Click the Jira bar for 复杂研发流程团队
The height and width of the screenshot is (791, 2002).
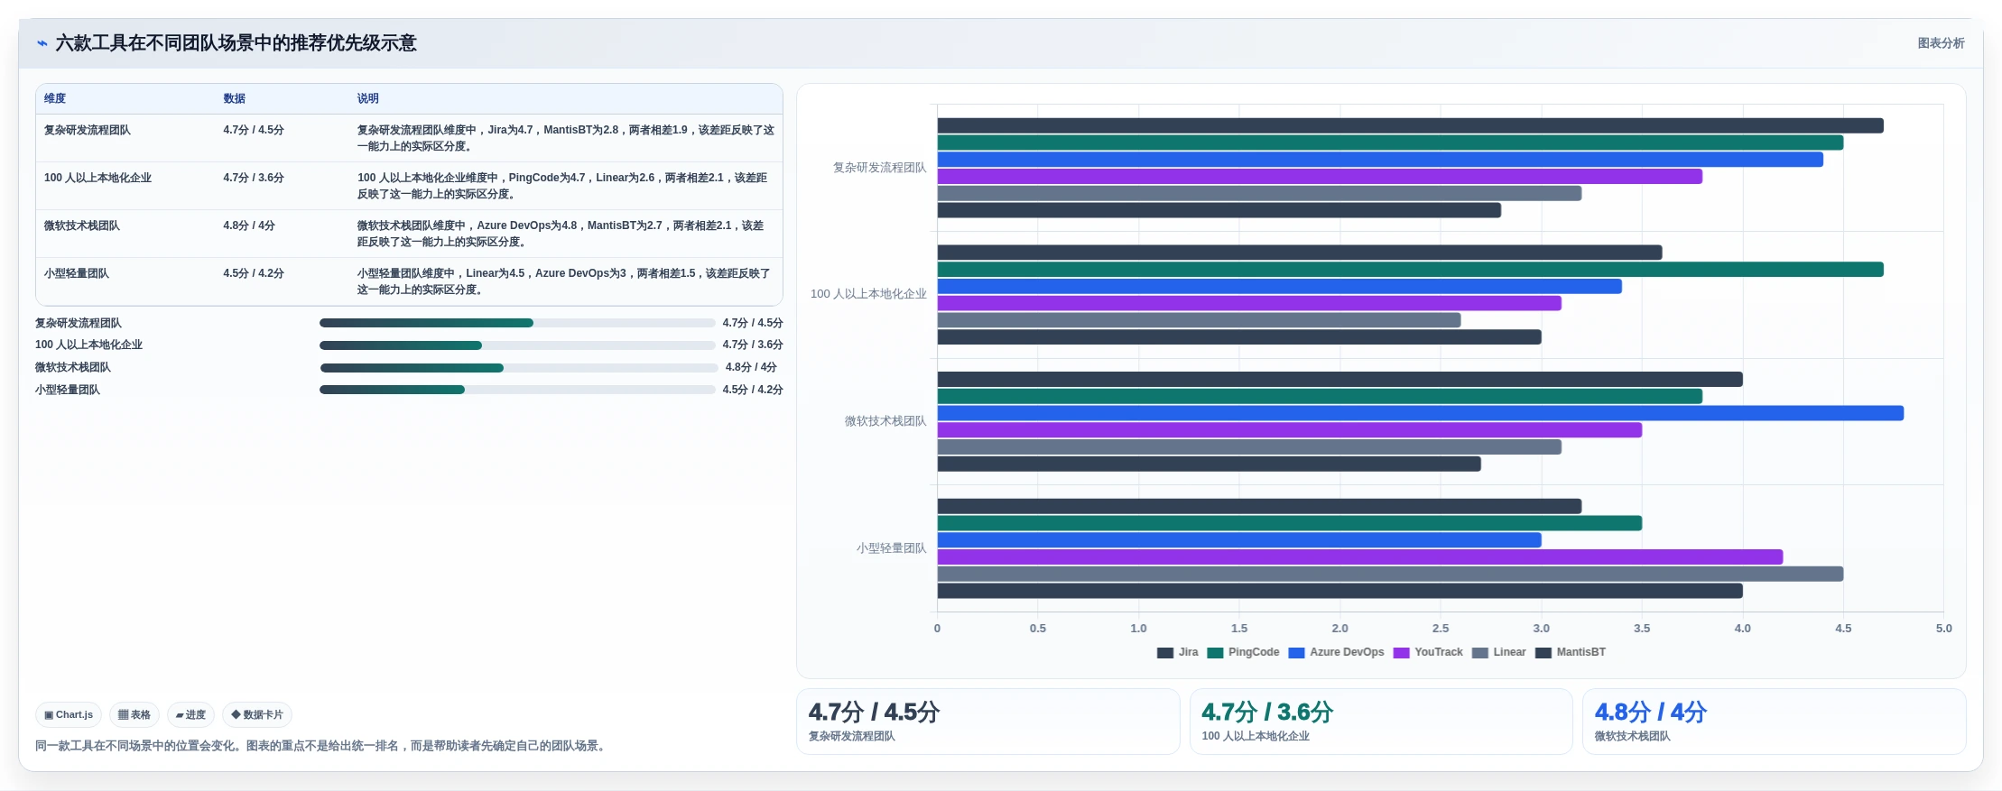point(1410,126)
